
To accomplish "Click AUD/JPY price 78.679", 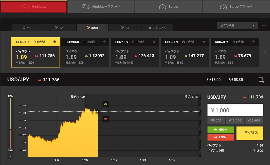I will (x=244, y=56).
